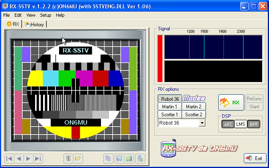Screen dimensions: 269x168
Task: Select the Scottie 1 mode
Action: click(x=170, y=114)
